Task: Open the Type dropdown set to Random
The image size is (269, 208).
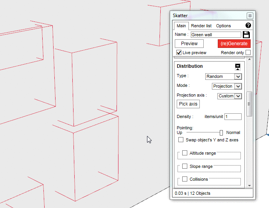Action: 224,76
